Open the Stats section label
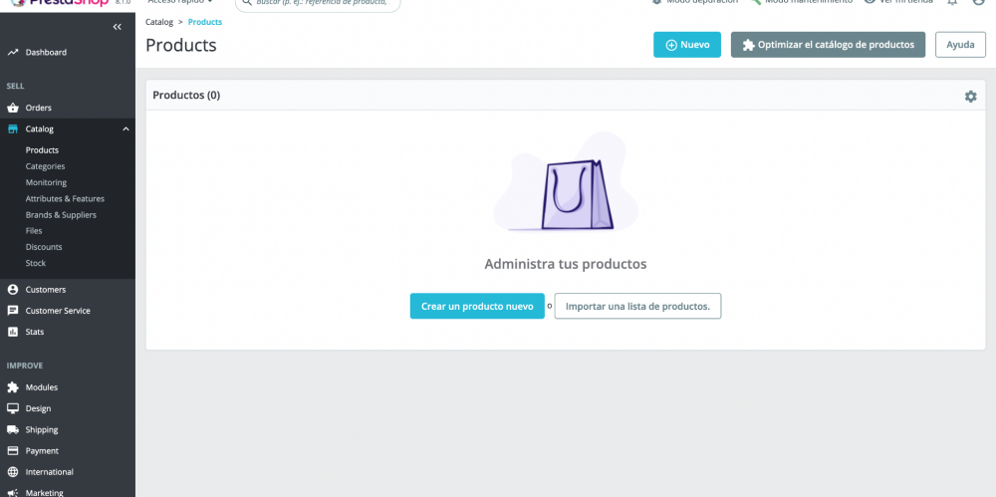Screen dimensions: 996x497 pyautogui.click(x=34, y=332)
